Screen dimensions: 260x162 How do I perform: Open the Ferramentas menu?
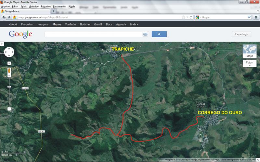pyautogui.click(x=60, y=6)
